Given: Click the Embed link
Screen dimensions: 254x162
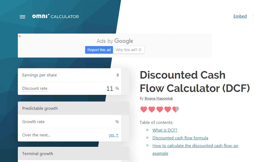Looking at the screenshot, I should (x=240, y=16).
